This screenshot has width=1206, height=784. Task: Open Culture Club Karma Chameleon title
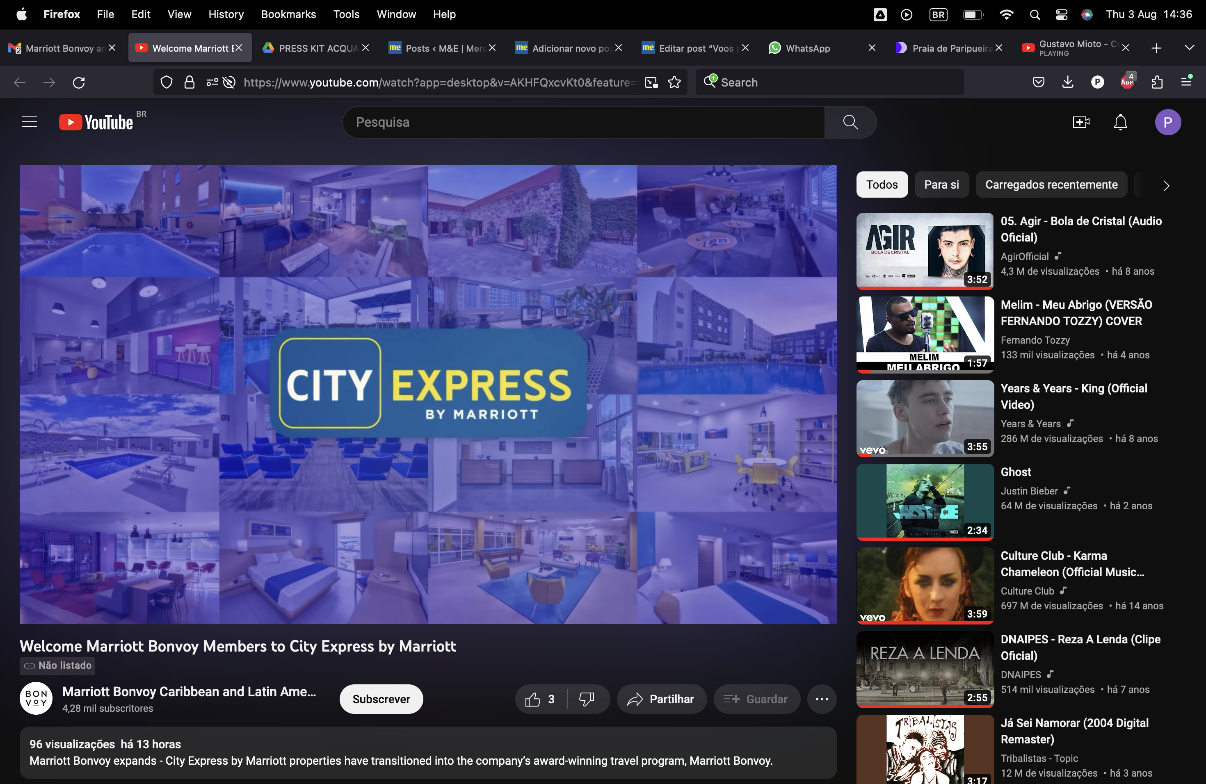(x=1072, y=564)
